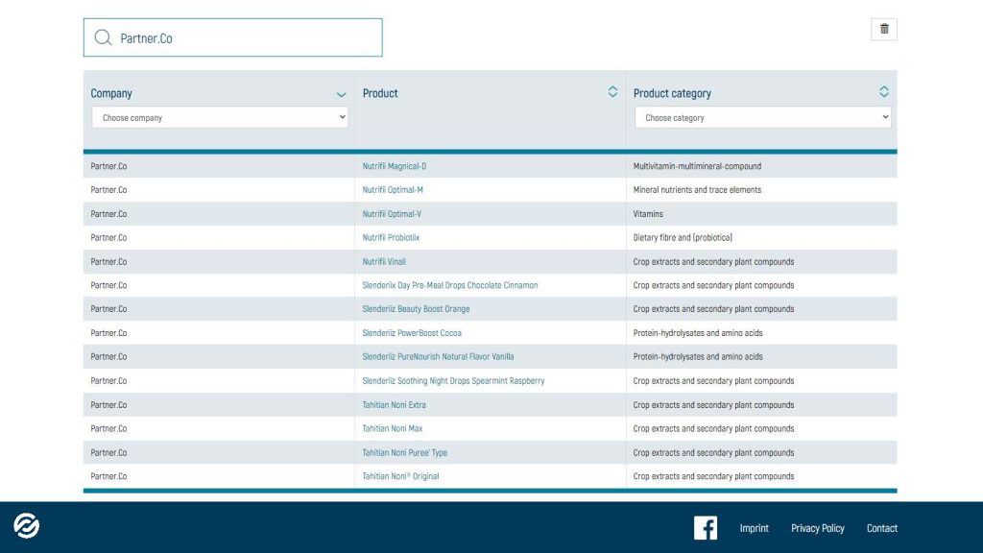983x553 pixels.
Task: Open Tahitian Noni Puree' Type link
Action: tap(405, 453)
